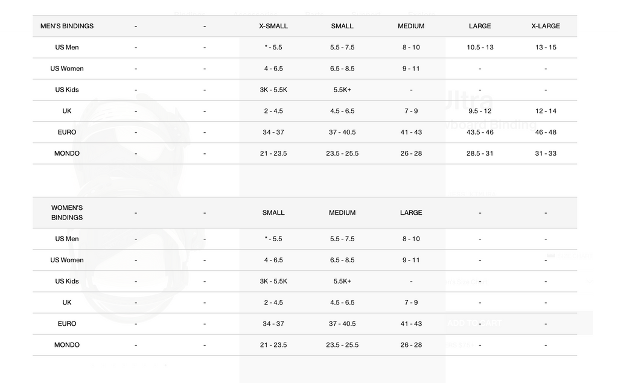The image size is (618, 383).
Task: Click the EURO 46 - 48 cell
Action: tap(546, 132)
